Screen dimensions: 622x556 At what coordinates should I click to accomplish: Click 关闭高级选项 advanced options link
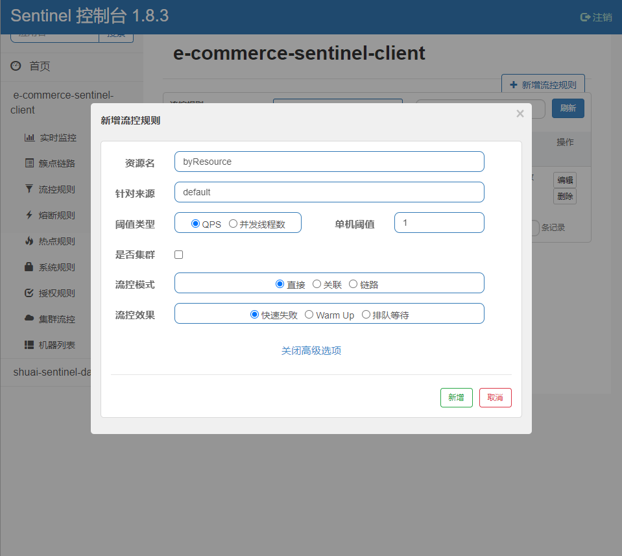click(x=311, y=350)
